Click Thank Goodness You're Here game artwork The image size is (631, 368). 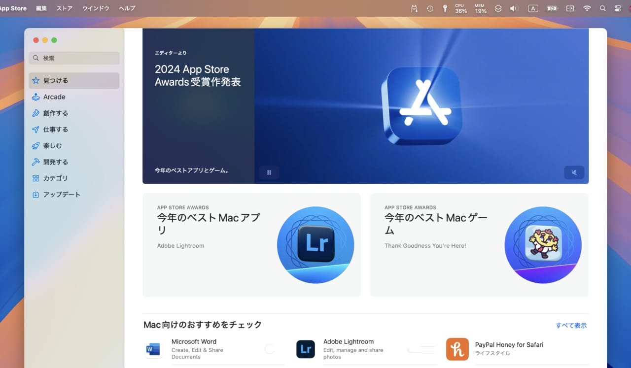(x=543, y=245)
